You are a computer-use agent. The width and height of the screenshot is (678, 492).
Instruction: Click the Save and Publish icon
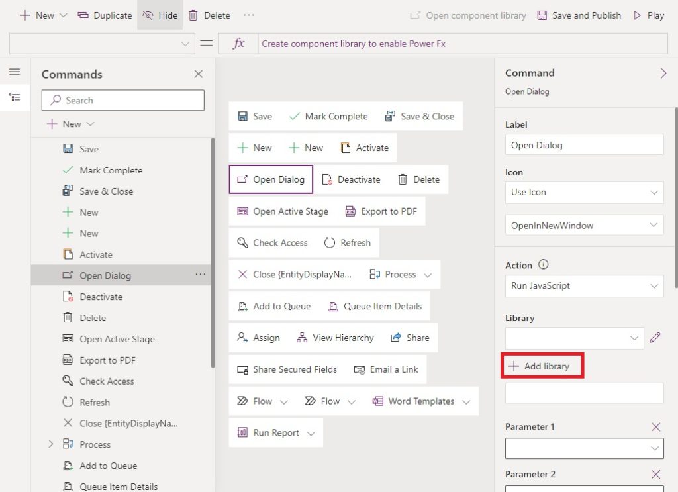coord(543,15)
